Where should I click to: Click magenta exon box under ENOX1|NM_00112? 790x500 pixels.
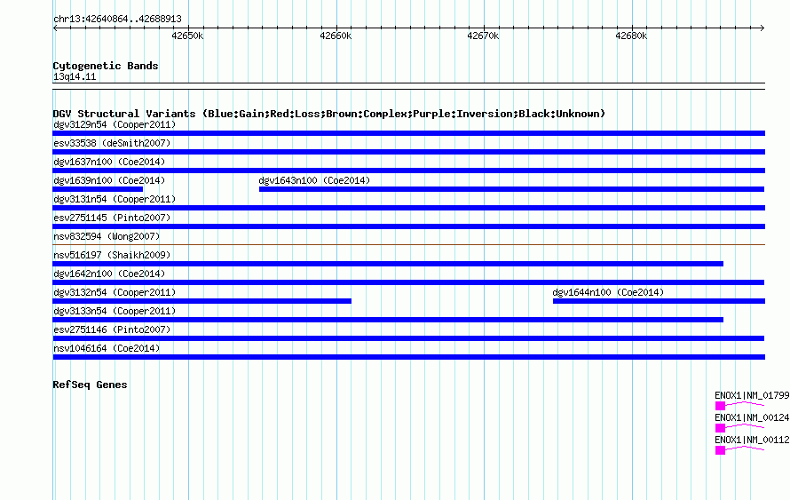pos(721,450)
